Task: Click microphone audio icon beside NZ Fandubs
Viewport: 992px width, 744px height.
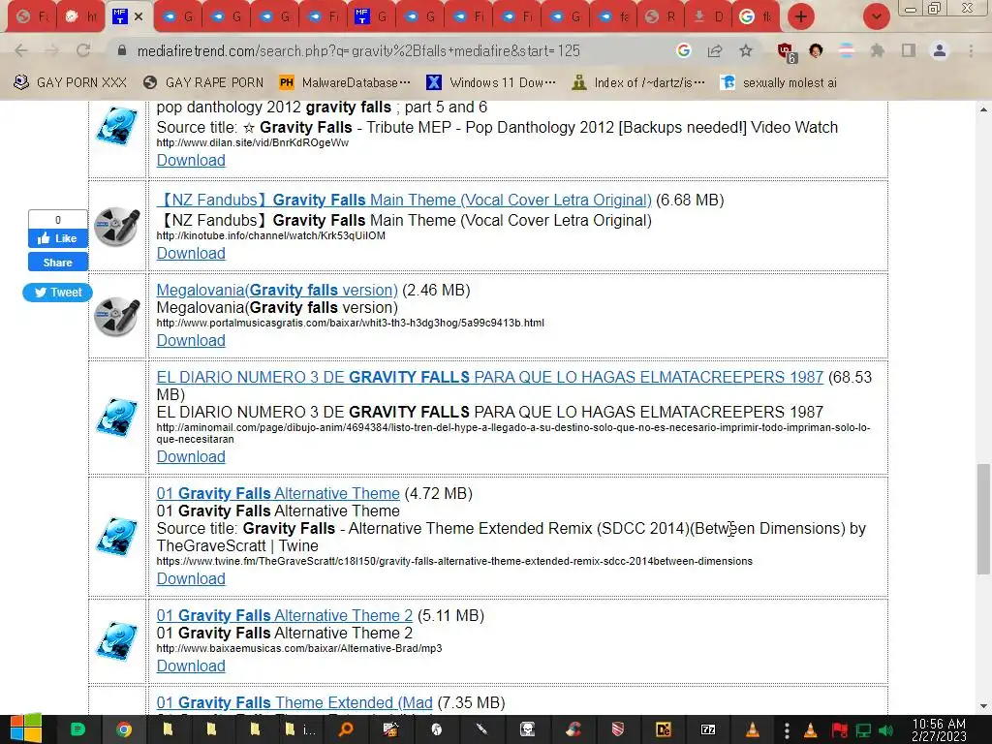Action: [117, 226]
